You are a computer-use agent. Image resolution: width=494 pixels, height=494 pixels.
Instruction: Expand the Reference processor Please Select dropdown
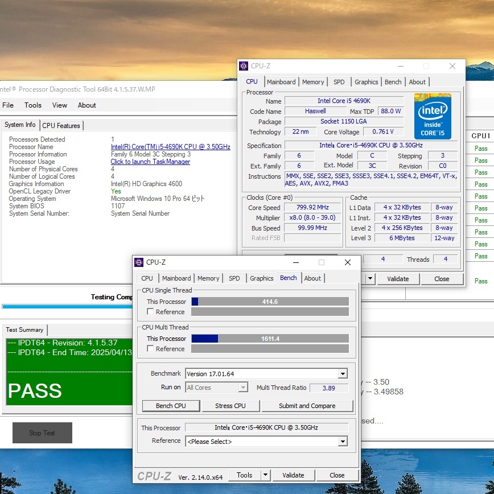342,442
